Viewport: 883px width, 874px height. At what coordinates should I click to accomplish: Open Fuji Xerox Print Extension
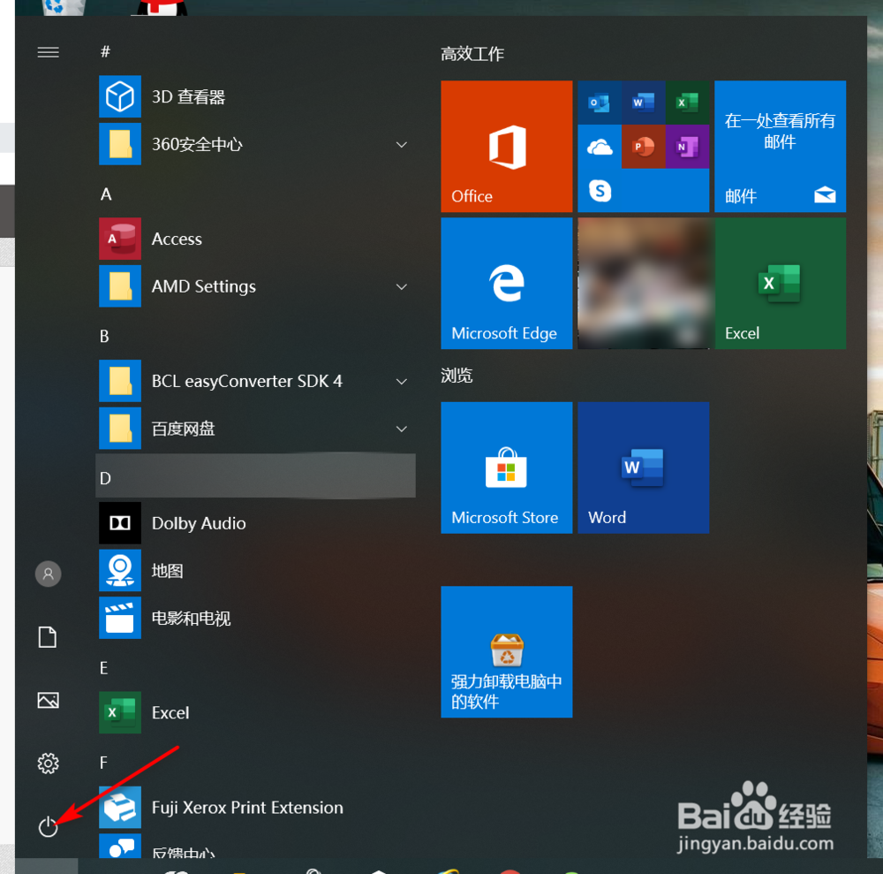[x=256, y=808]
